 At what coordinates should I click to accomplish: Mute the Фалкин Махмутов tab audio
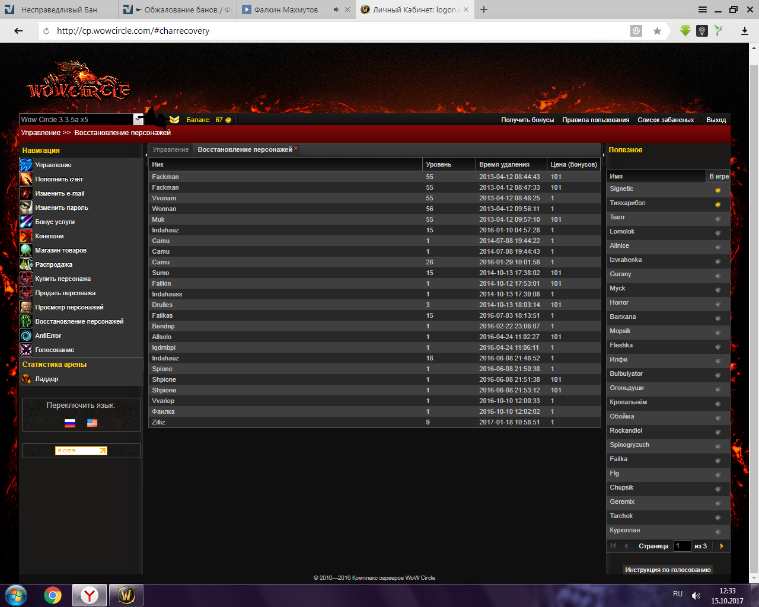[x=336, y=9]
